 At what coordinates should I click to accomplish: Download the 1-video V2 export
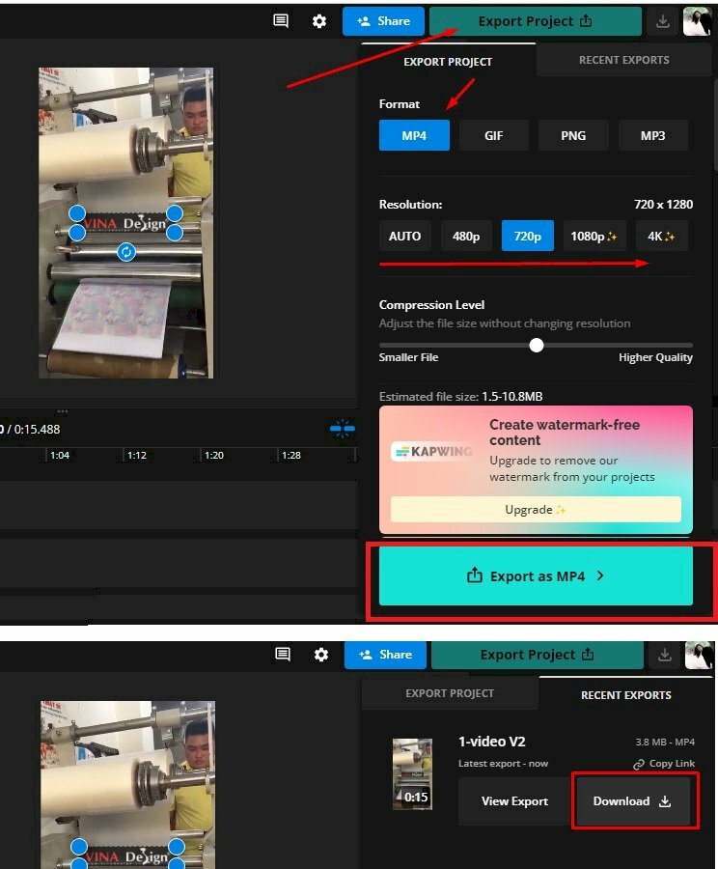point(632,801)
